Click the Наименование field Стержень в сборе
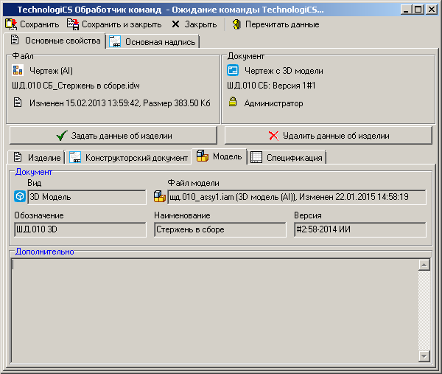Screen dimensions: 442x374 pyautogui.click(x=220, y=229)
